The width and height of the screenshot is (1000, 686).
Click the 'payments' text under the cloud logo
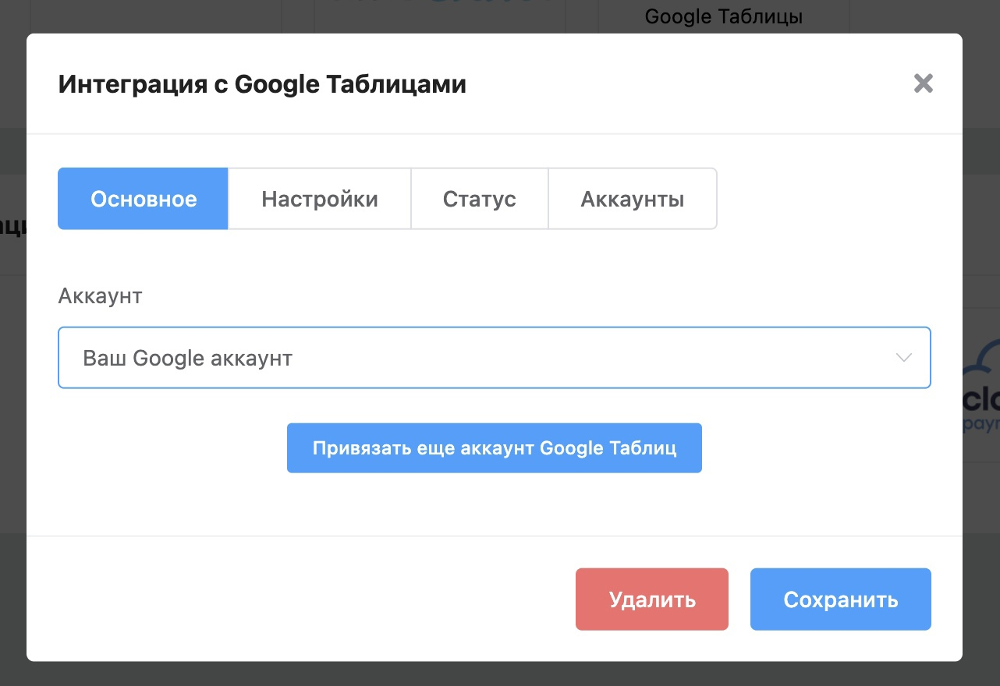[x=981, y=426]
